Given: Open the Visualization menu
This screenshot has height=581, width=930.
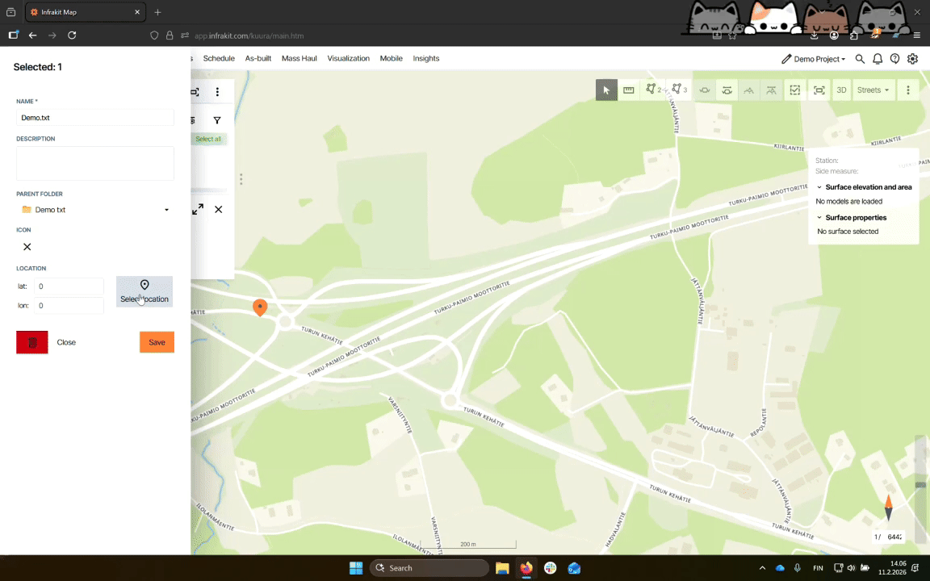Looking at the screenshot, I should click(x=348, y=58).
